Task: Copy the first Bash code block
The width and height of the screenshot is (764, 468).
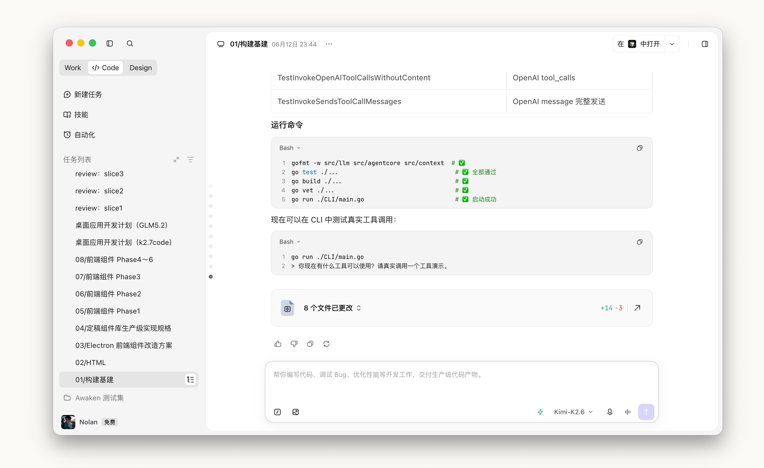Action: pos(639,148)
